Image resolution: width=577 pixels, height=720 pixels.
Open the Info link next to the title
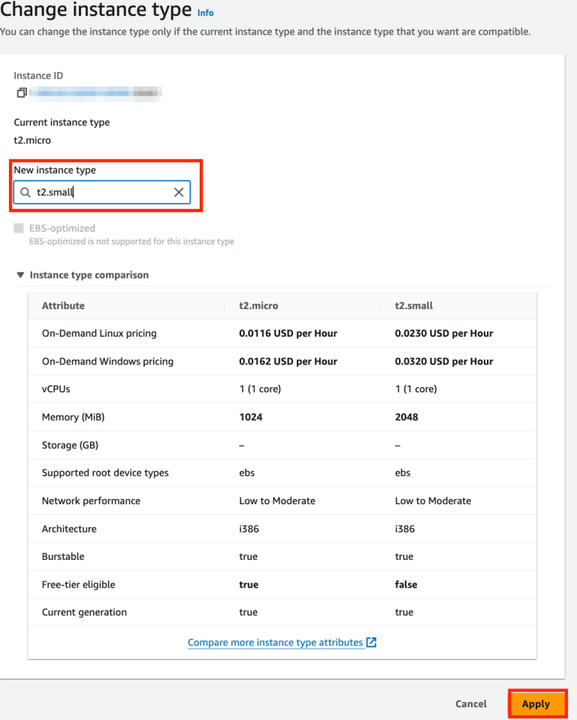point(204,13)
